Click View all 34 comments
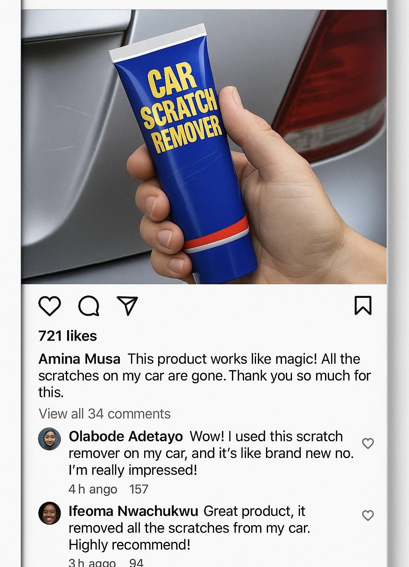This screenshot has width=409, height=567. (105, 414)
